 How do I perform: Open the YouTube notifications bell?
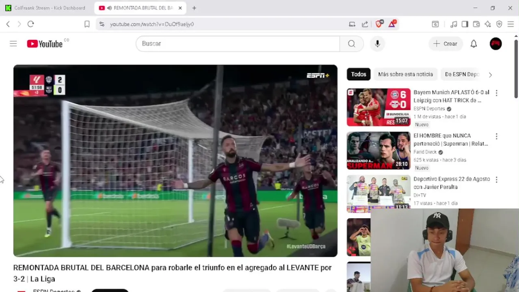pyautogui.click(x=474, y=43)
